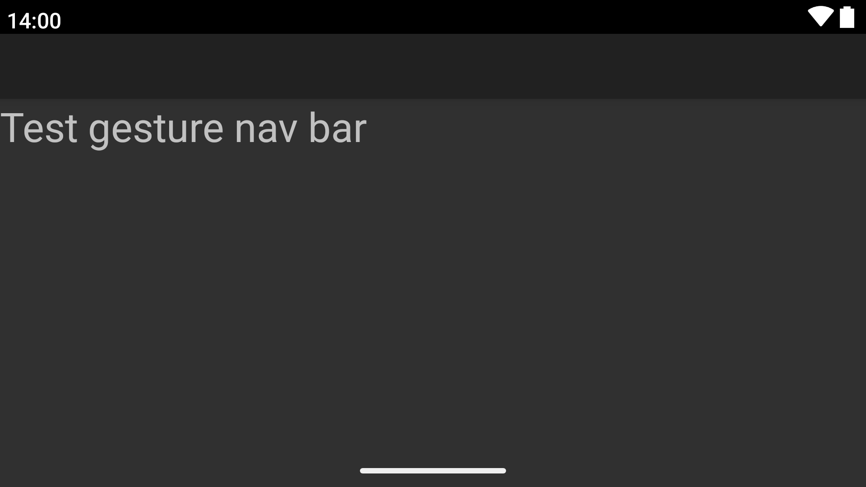Tap the Wi-Fi signal icon
The height and width of the screenshot is (487, 866).
point(820,17)
